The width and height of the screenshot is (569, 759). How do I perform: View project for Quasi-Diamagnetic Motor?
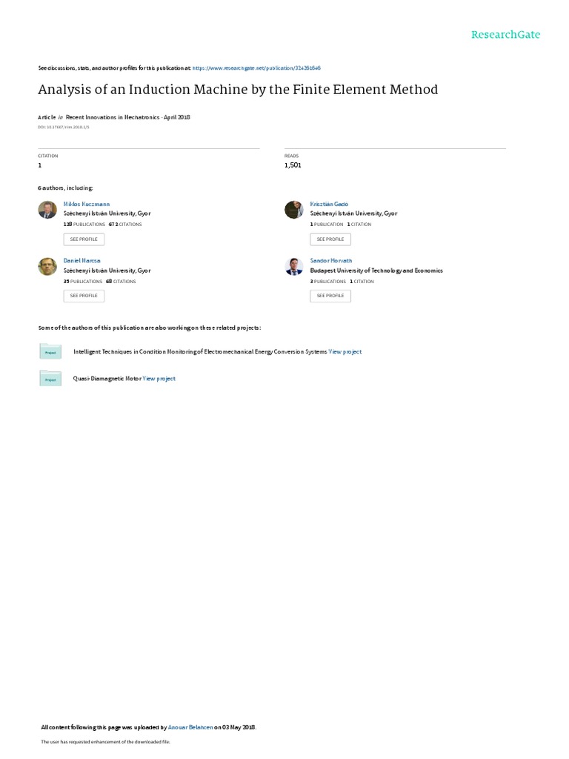click(159, 379)
